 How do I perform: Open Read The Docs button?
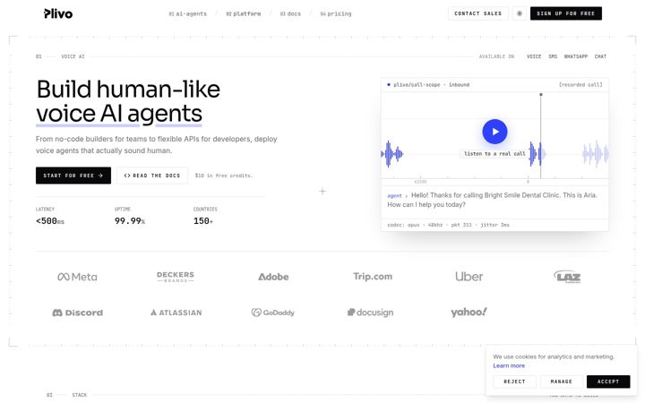[x=152, y=176]
